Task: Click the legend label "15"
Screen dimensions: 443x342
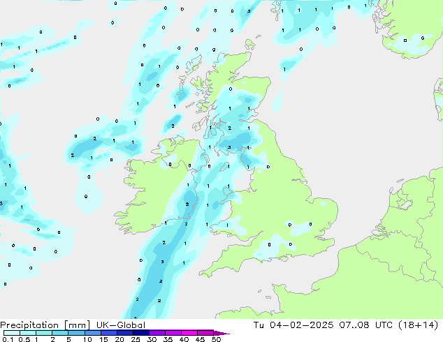Action: (x=103, y=339)
